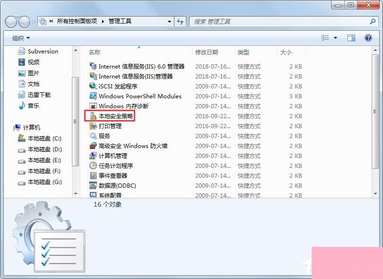Select Subversion in the sidebar
The width and height of the screenshot is (383, 279).
point(38,51)
